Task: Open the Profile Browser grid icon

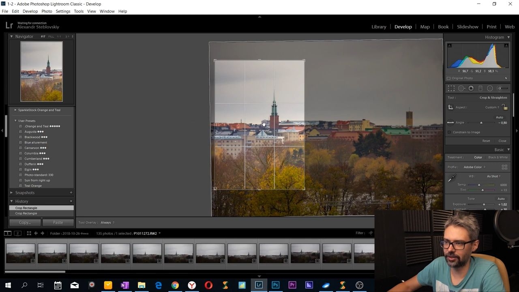Action: pyautogui.click(x=504, y=167)
